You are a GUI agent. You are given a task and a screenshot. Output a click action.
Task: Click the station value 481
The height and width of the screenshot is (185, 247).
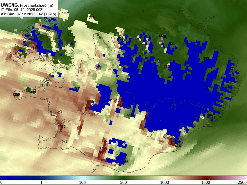(212, 118)
